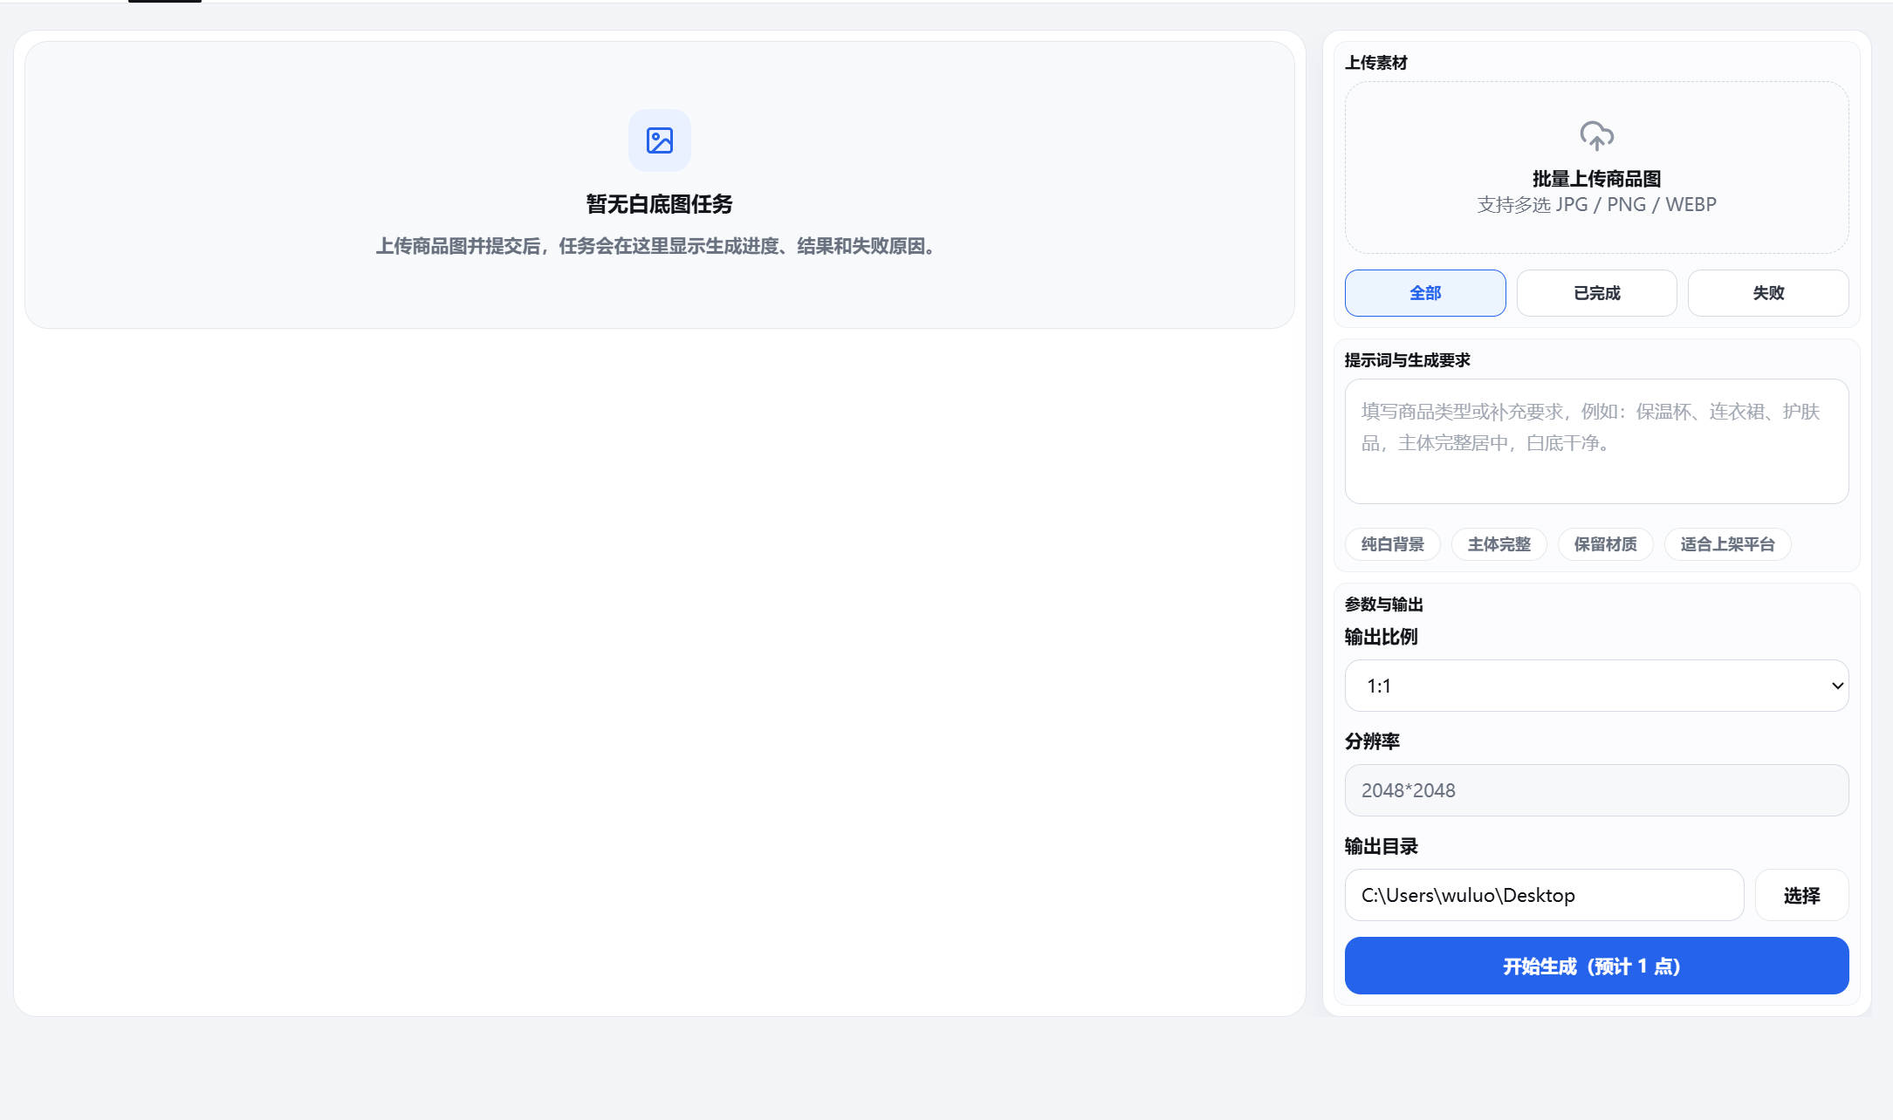Click 开始生成（预计 1 点） button

pyautogui.click(x=1596, y=966)
